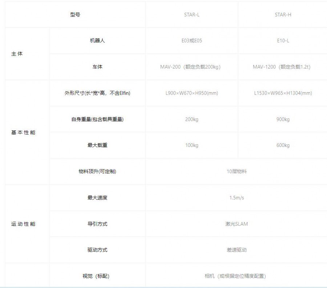Select the E03或E05 robot cell
The height and width of the screenshot is (288, 327).
pyautogui.click(x=191, y=41)
